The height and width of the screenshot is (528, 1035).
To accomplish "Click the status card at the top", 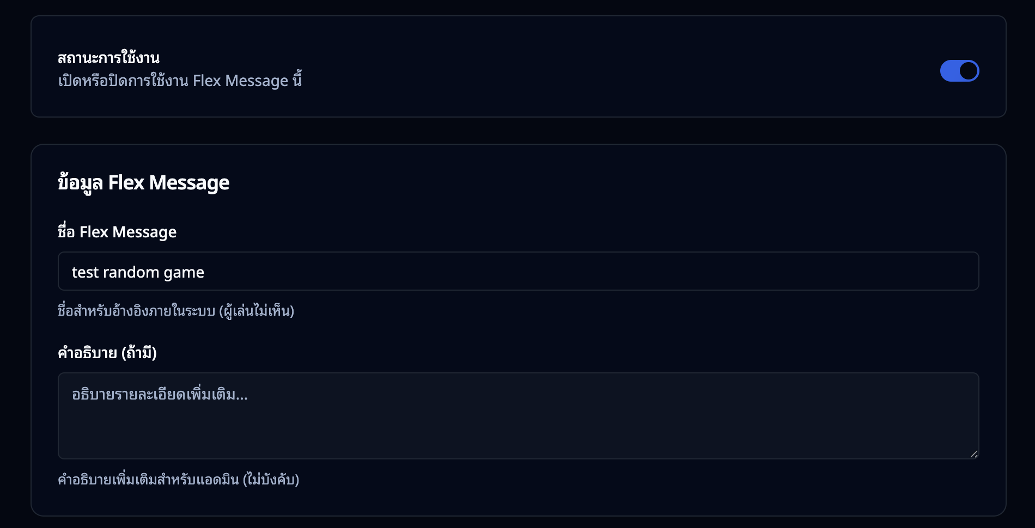I will (x=517, y=66).
